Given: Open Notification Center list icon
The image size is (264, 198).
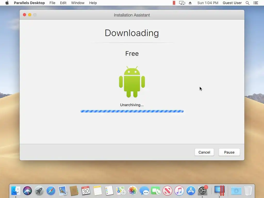Looking at the screenshot, I should 255,3.
